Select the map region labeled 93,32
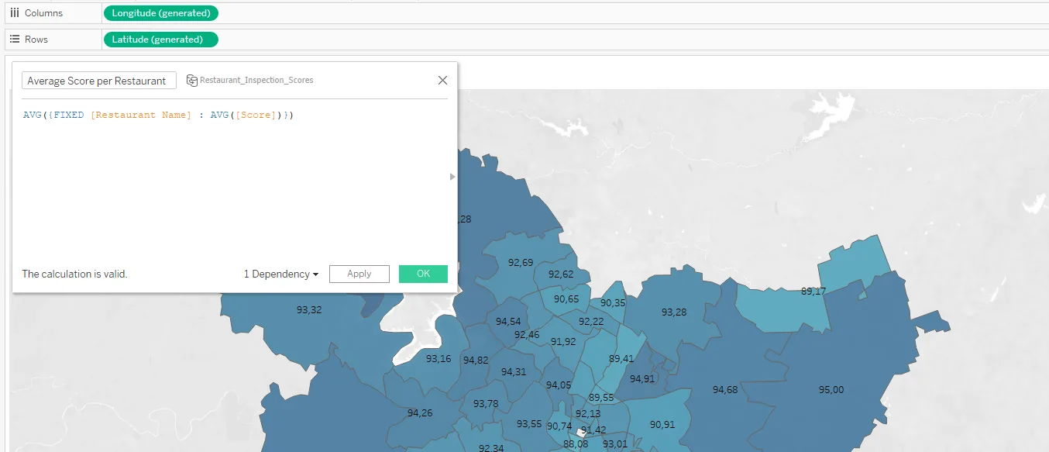Image resolution: width=1049 pixels, height=452 pixels. click(x=309, y=310)
